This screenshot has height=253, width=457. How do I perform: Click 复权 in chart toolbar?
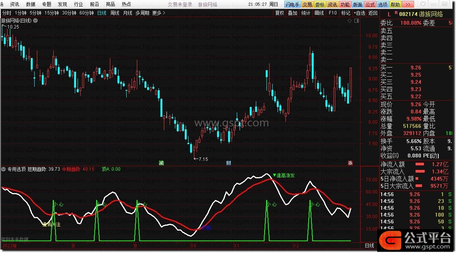(x=279, y=13)
